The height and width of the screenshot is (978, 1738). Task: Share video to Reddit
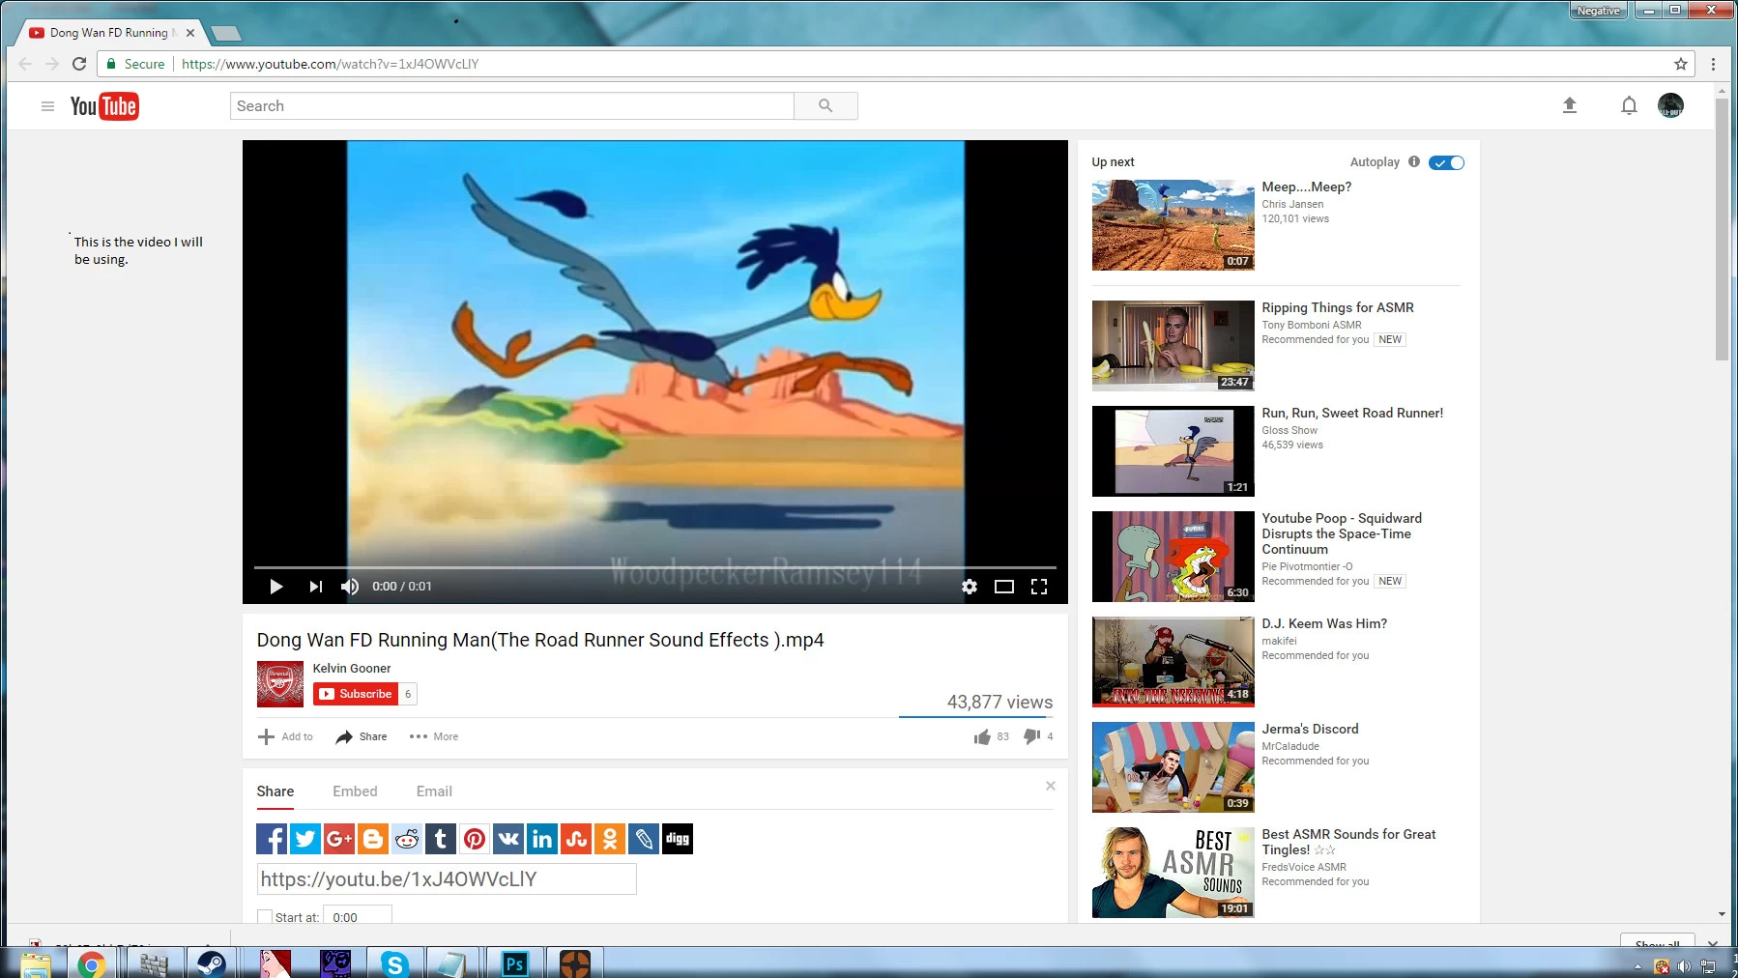coord(407,839)
